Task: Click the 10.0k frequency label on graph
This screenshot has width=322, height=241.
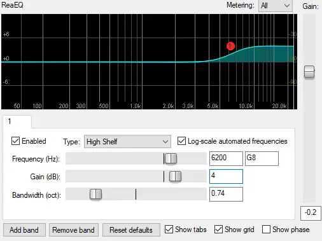Action: tap(246, 106)
